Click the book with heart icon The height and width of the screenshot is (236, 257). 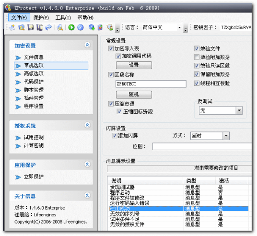pos(100,27)
